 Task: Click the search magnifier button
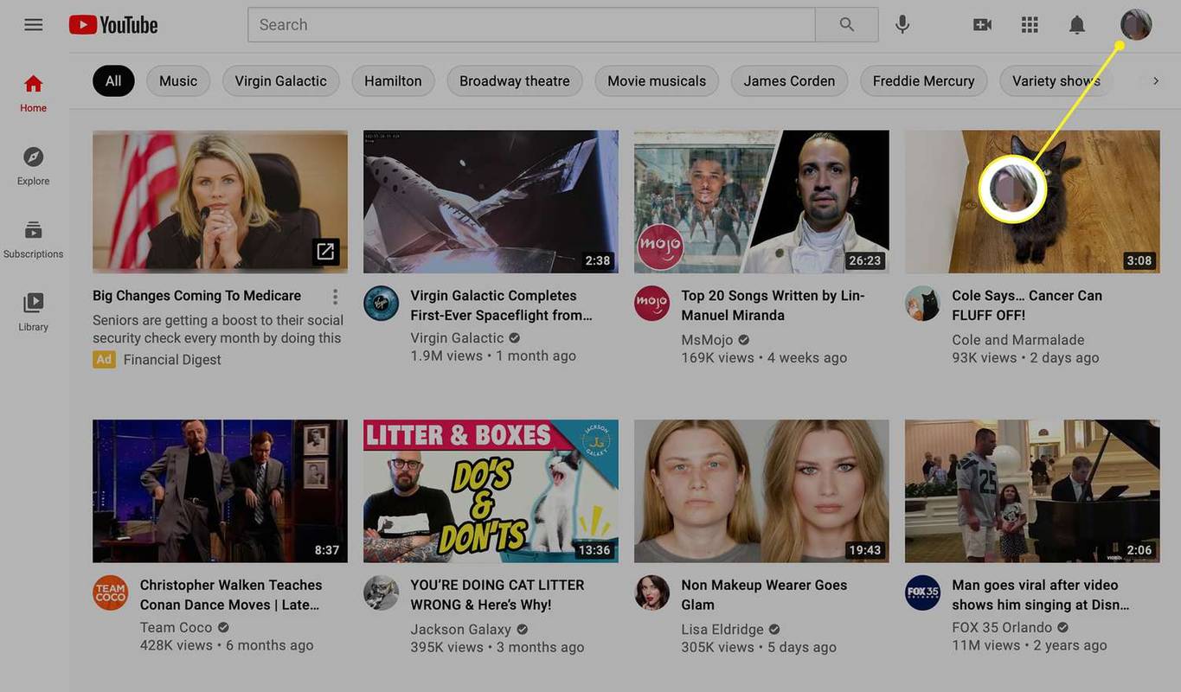(x=846, y=24)
